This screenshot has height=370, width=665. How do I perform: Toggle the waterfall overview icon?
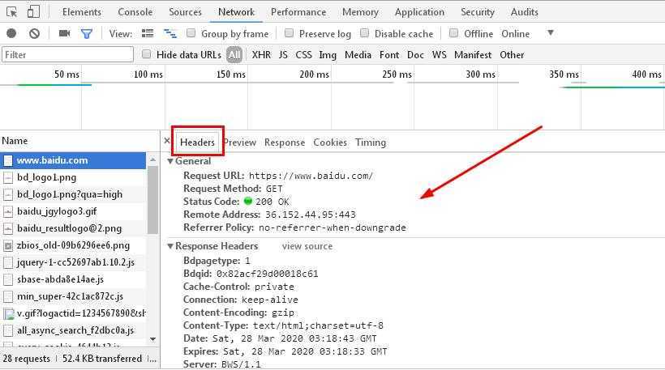click(x=170, y=33)
